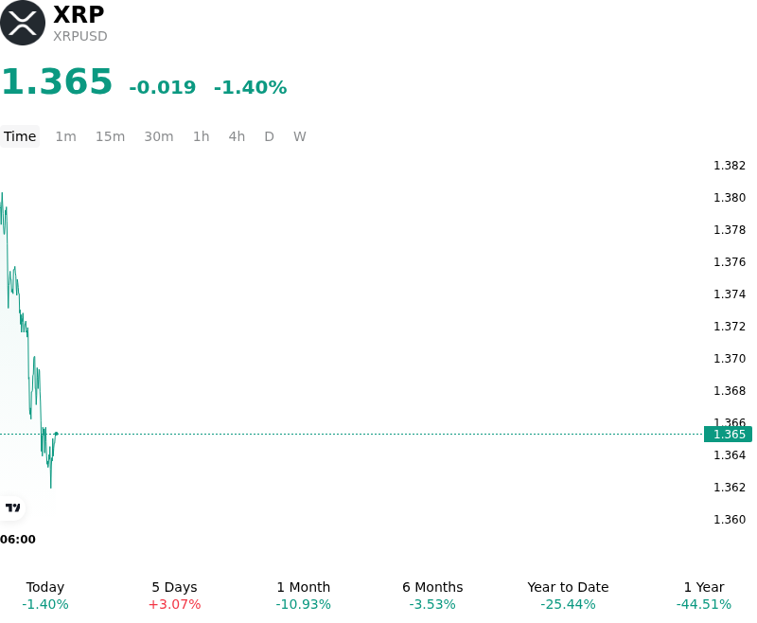Select the Time chart interval tab
The width and height of the screenshot is (757, 623).
[20, 136]
